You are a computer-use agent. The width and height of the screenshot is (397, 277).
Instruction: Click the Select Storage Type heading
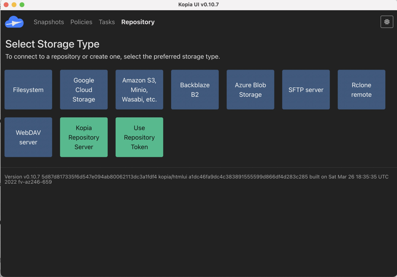point(53,44)
